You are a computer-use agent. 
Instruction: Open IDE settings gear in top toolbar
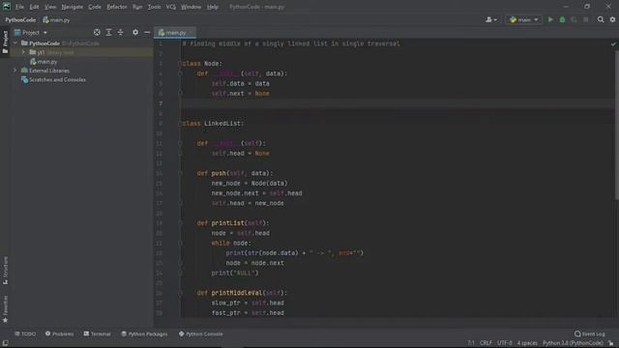click(x=612, y=19)
